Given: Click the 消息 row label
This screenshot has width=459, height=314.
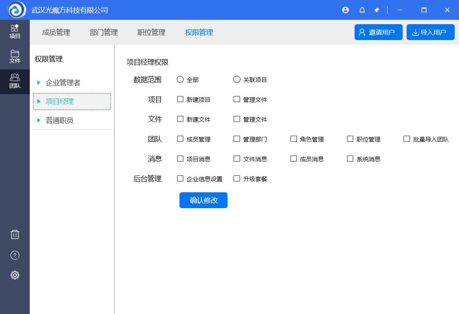Looking at the screenshot, I should (x=155, y=159).
